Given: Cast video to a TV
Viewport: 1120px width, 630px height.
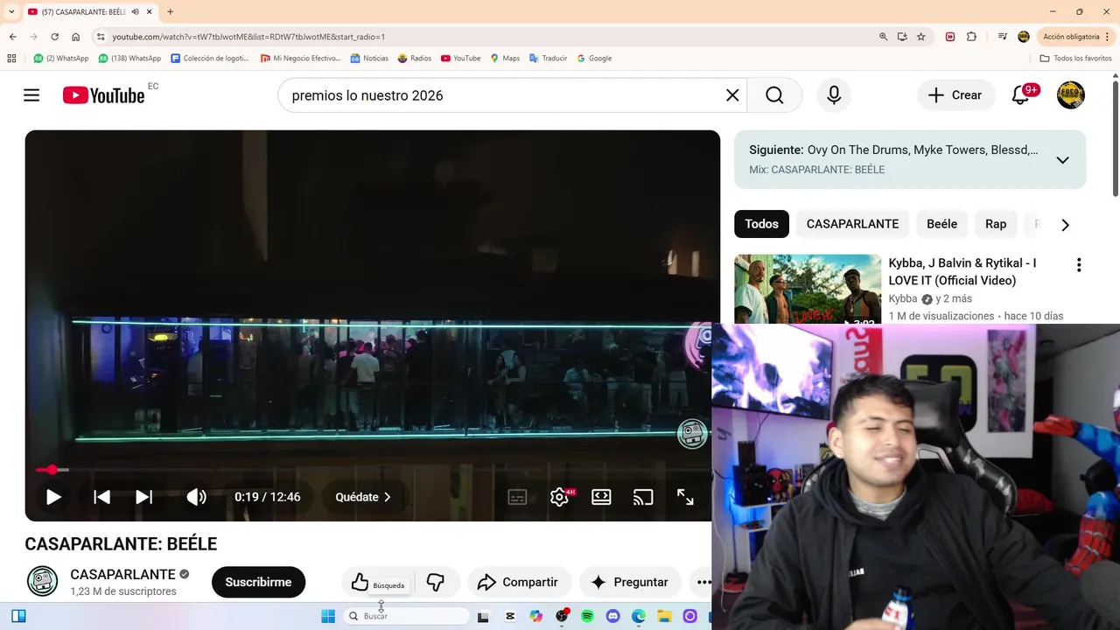Looking at the screenshot, I should [x=643, y=497].
